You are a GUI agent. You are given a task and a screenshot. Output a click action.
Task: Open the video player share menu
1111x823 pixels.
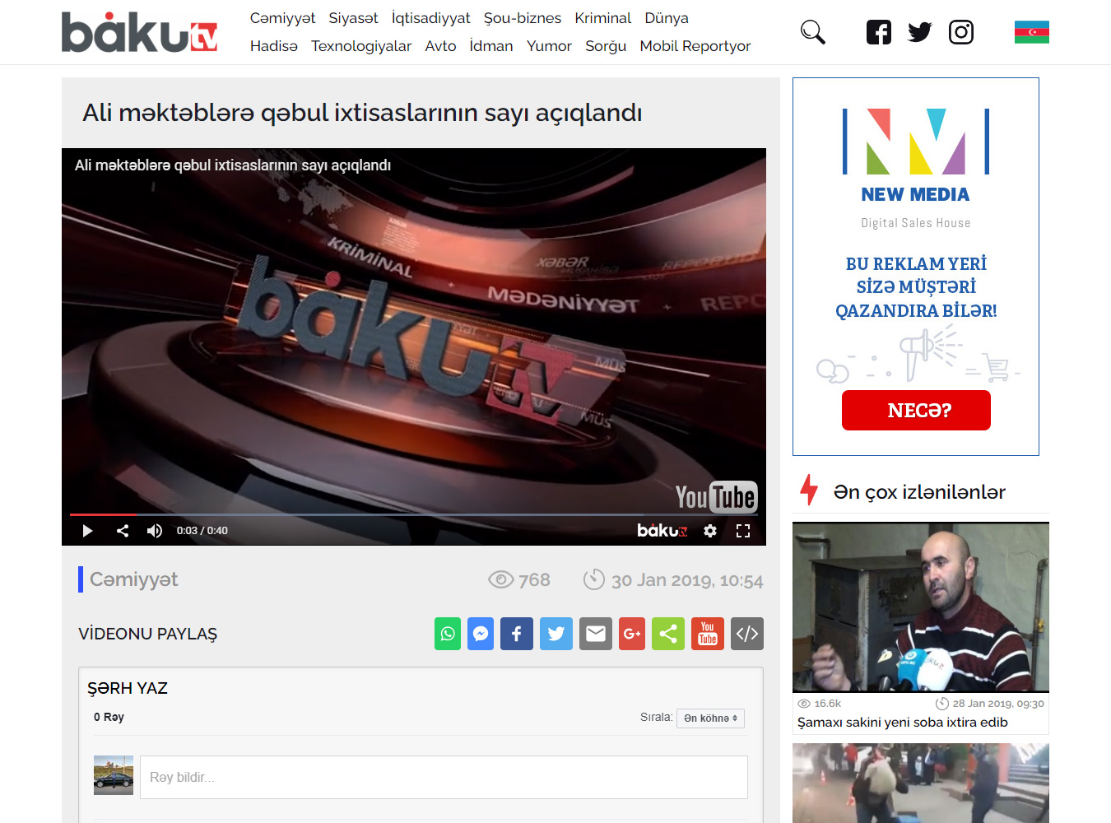[123, 531]
